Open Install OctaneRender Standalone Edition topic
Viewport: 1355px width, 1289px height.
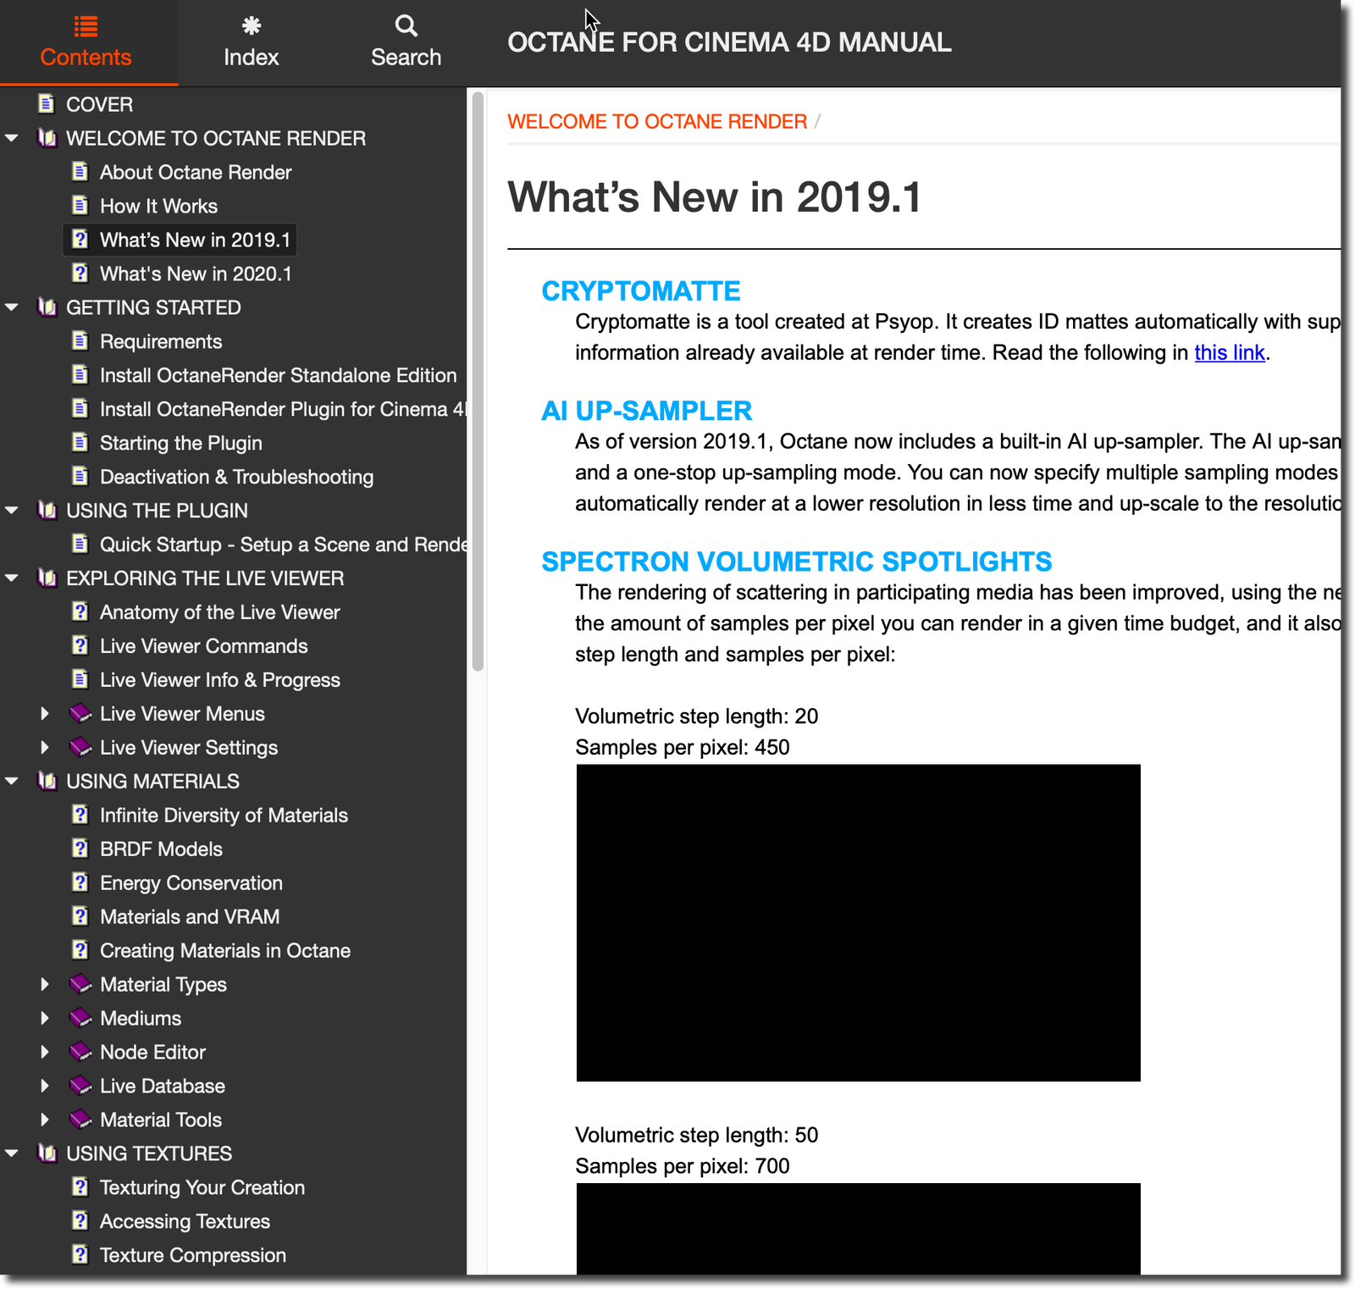click(279, 375)
